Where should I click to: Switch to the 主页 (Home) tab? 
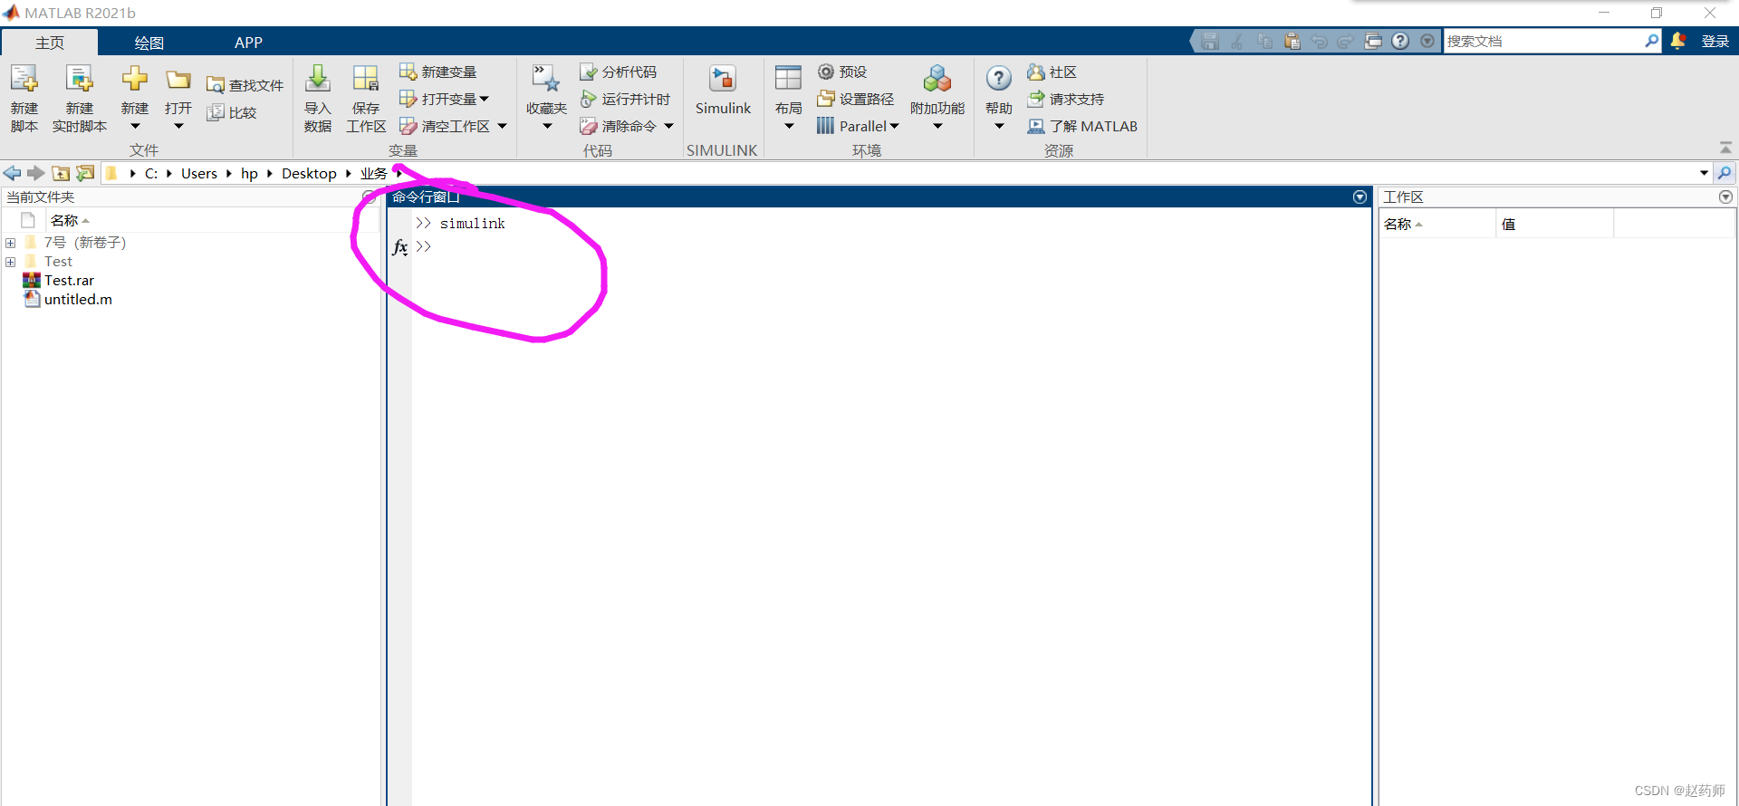(50, 43)
